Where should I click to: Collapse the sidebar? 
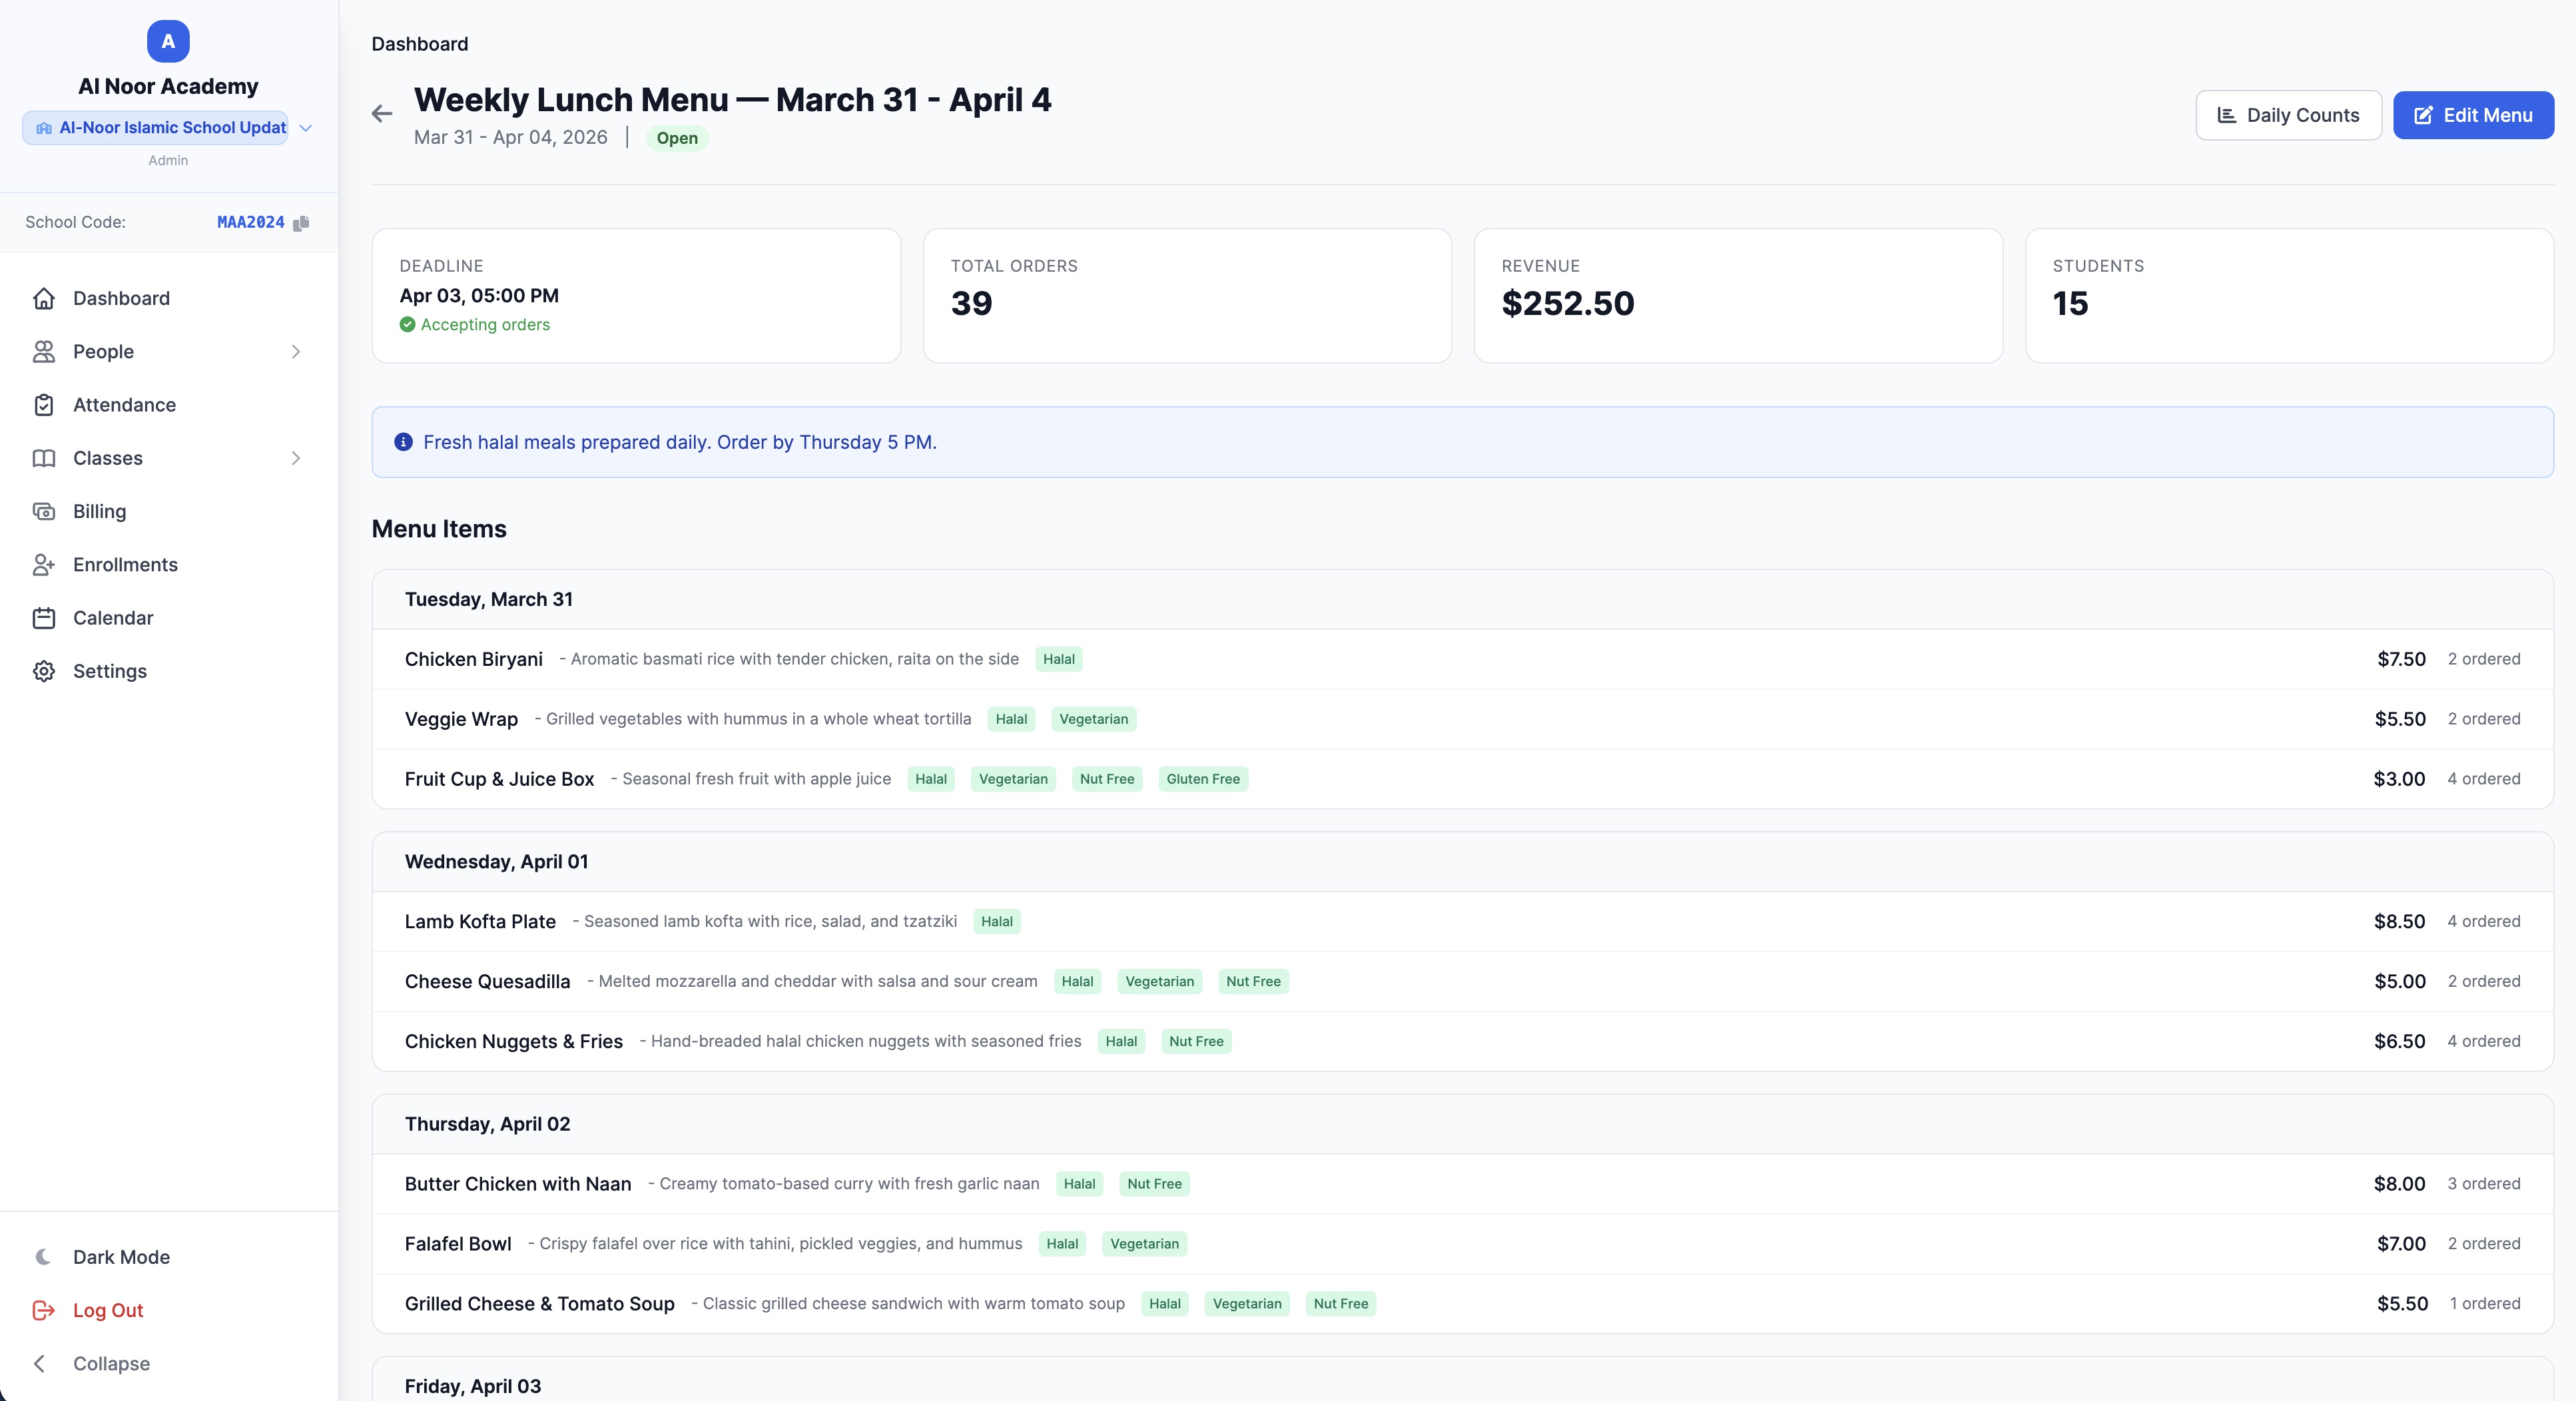coord(110,1364)
